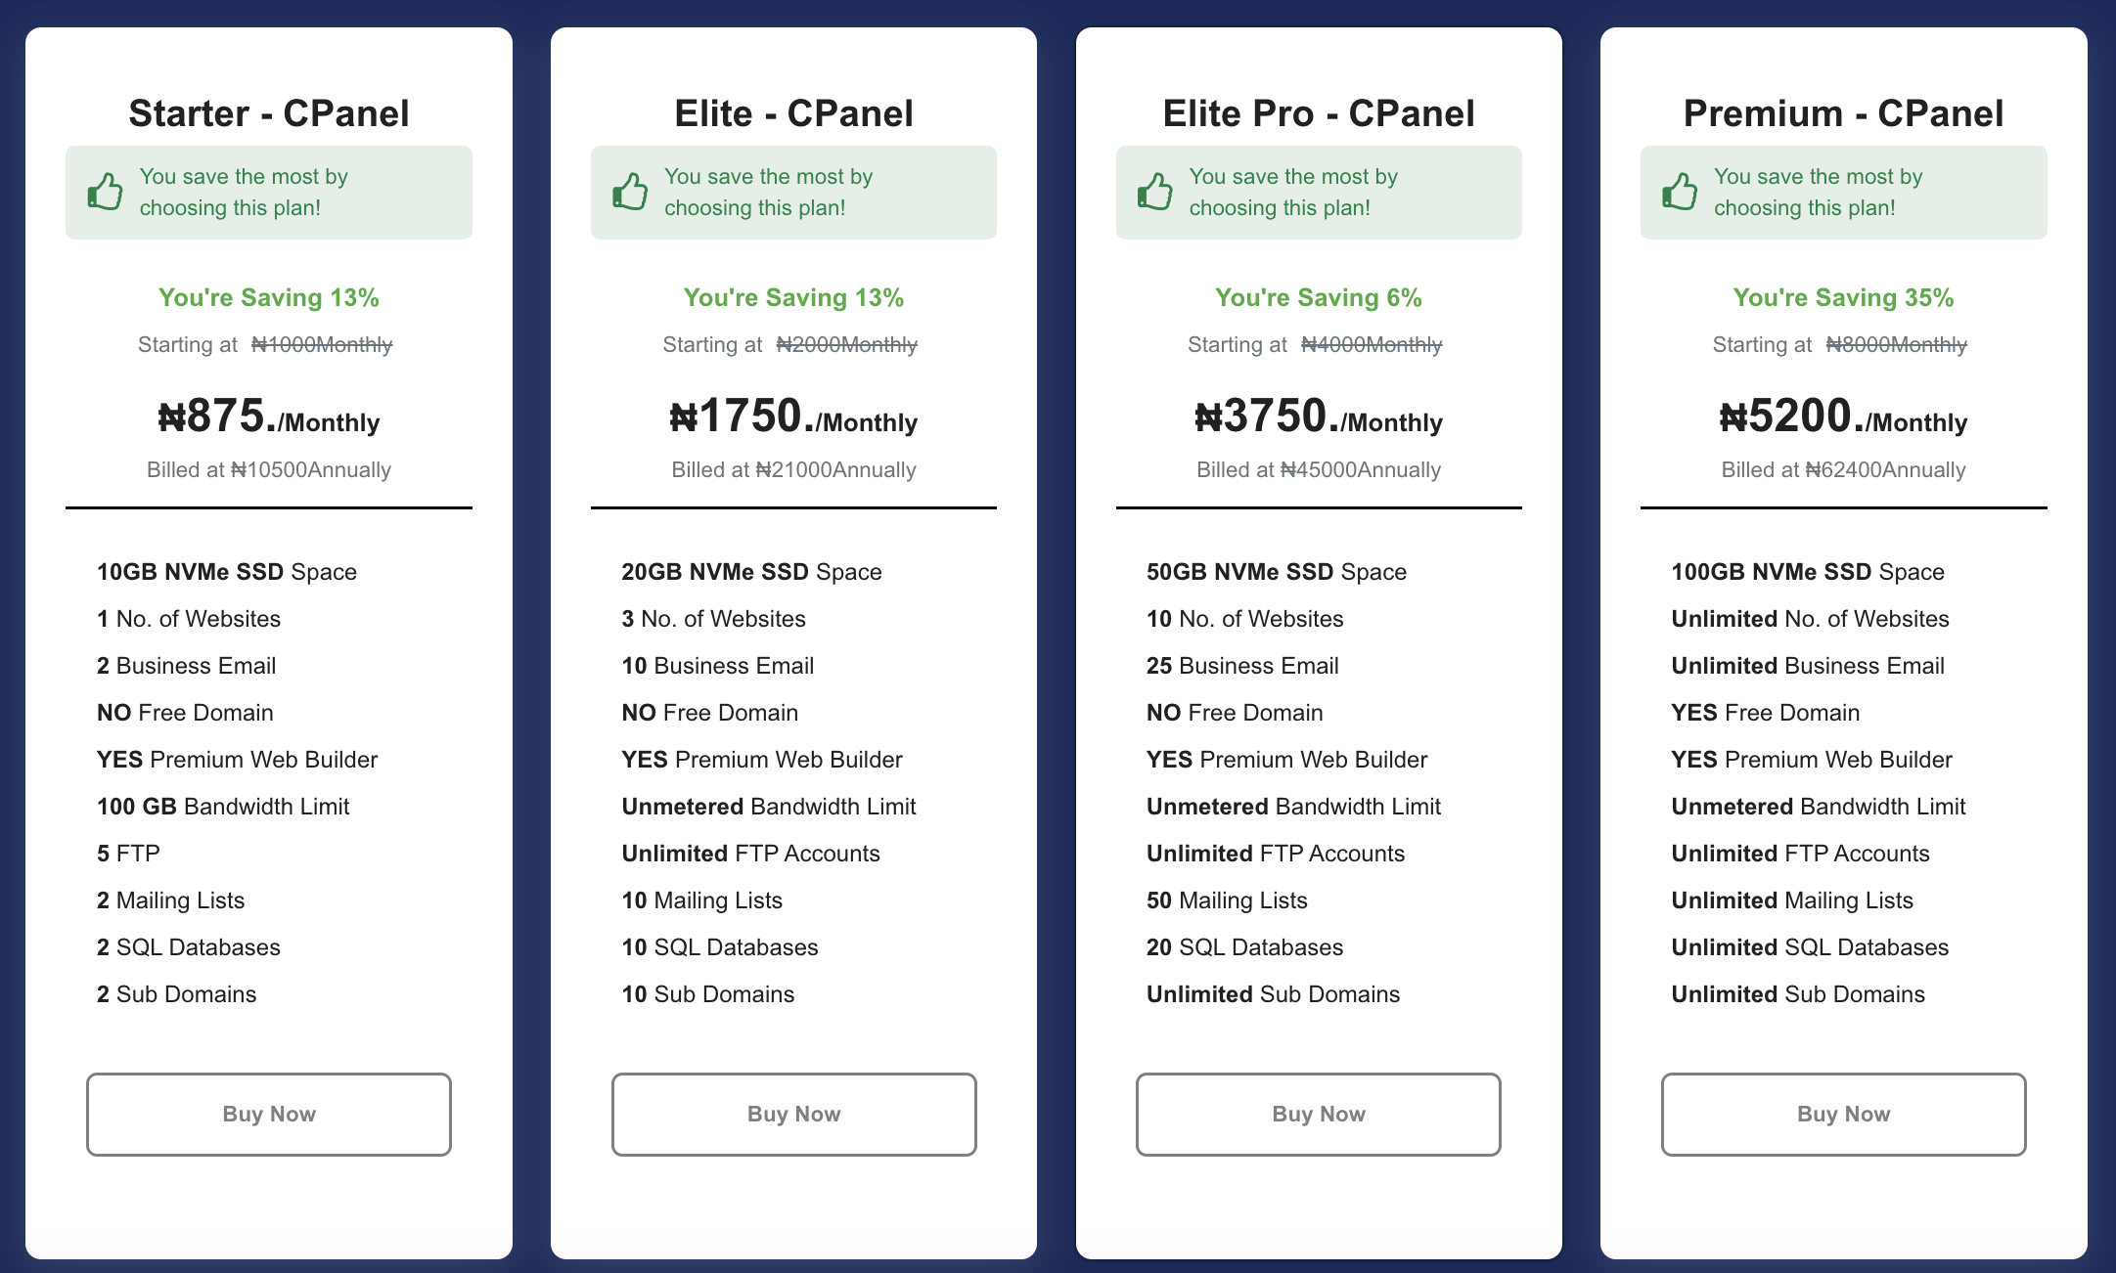Select the Starter - CPanel heading
Screen dimensions: 2116x1273
(268, 112)
